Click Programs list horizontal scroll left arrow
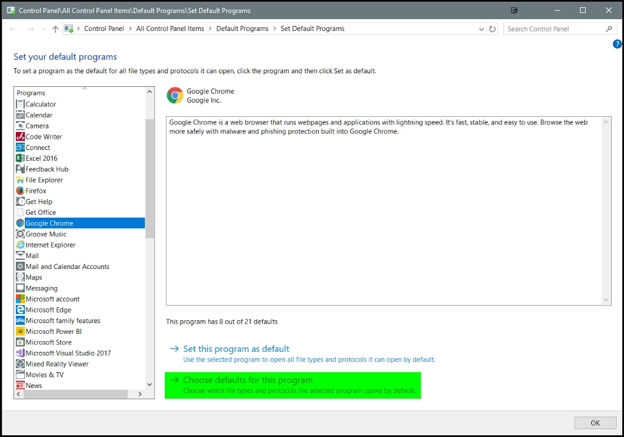This screenshot has height=437, width=624. pos(18,394)
